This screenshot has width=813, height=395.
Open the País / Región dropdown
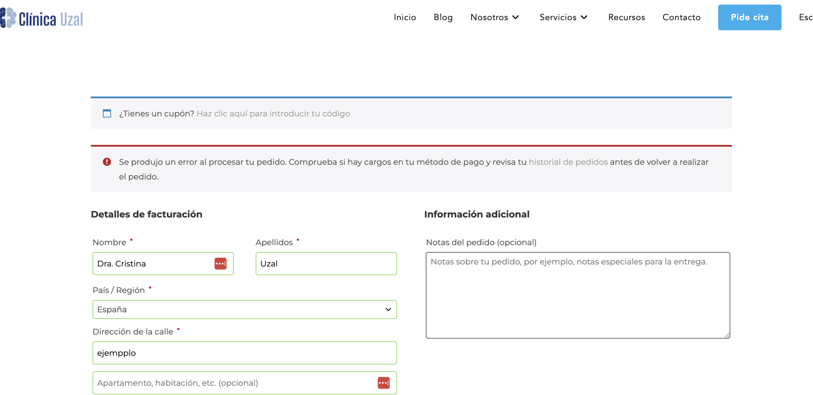click(245, 309)
